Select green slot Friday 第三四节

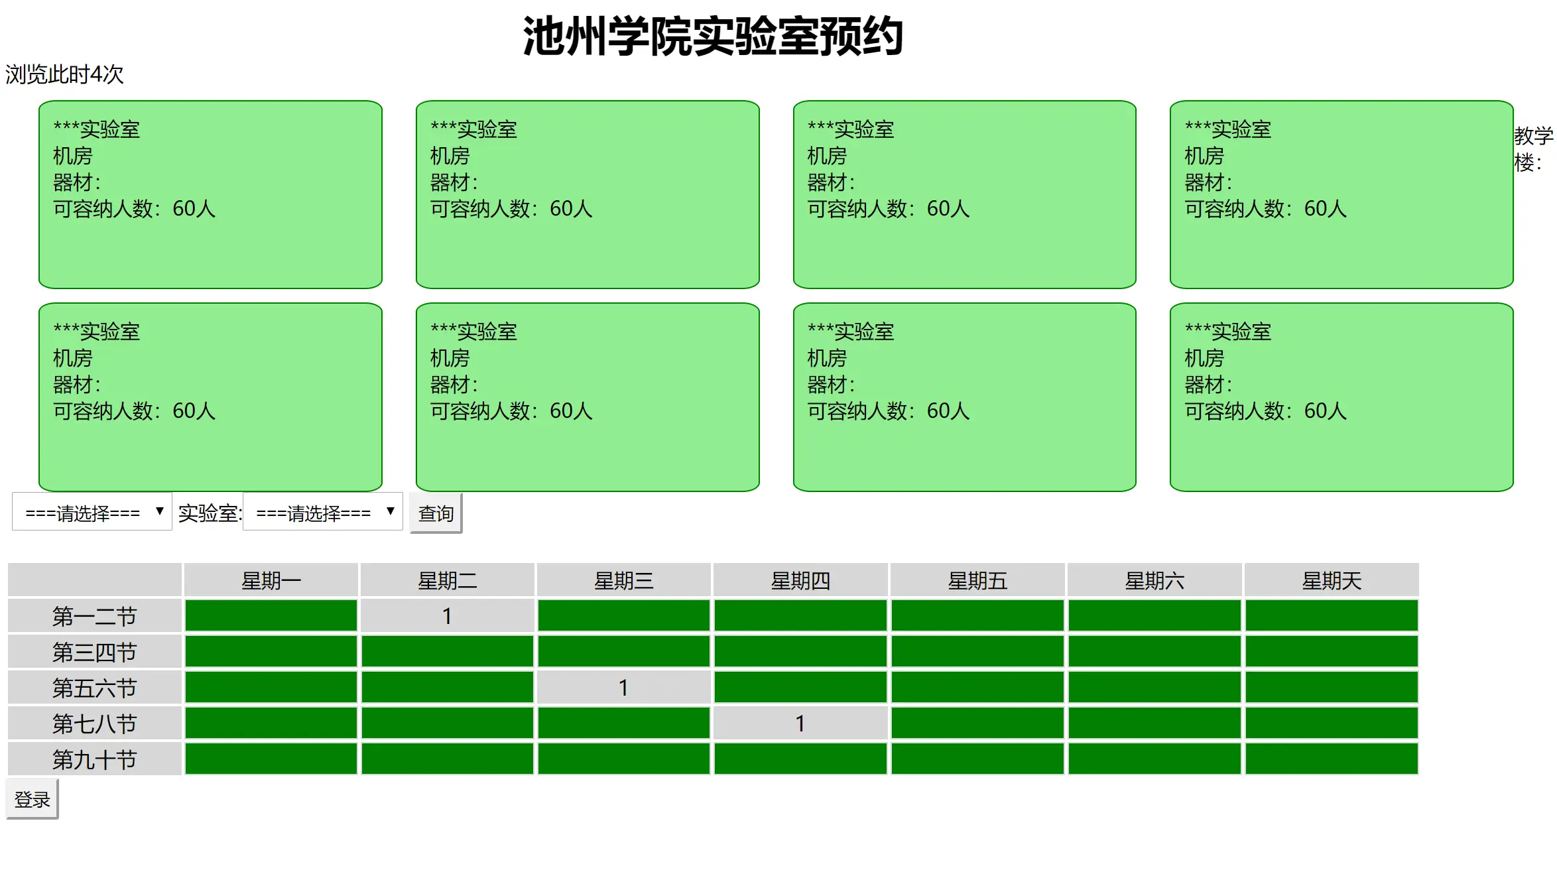(x=977, y=652)
